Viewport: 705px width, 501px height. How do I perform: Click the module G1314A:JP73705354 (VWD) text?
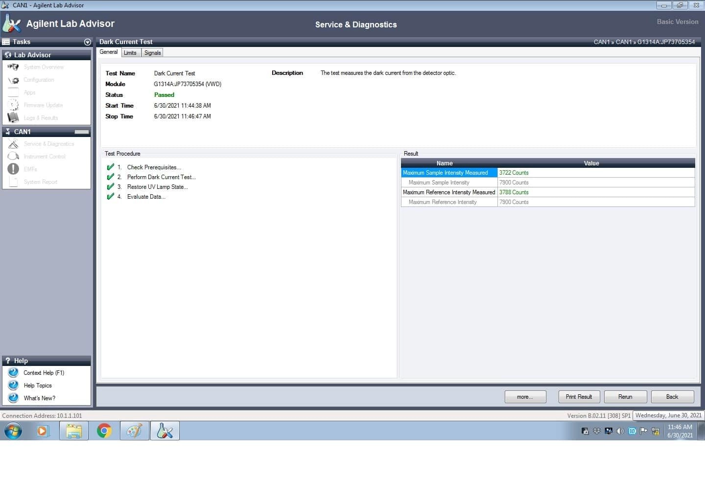click(x=188, y=84)
